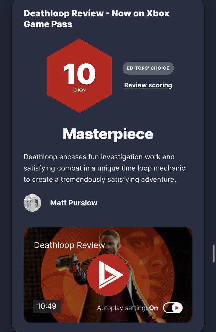Toggle the Autoplay setting switch
This screenshot has width=216, height=332.
click(x=173, y=308)
